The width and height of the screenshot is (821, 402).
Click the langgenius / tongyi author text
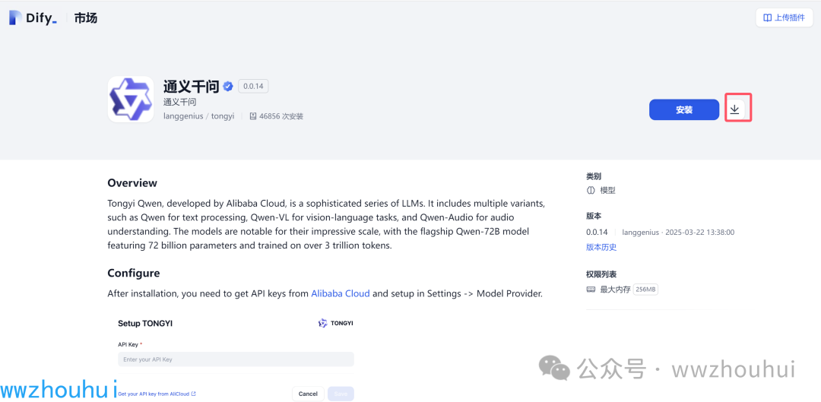pyautogui.click(x=198, y=116)
